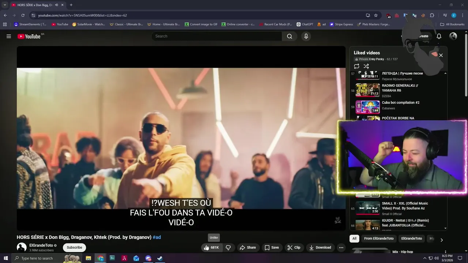Image resolution: width=468 pixels, height=263 pixels.
Task: Open options for Mix - Hip-hop video
Action: [445, 252]
